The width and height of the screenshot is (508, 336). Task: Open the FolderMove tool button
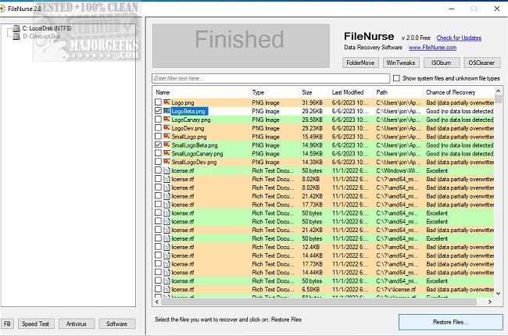pos(360,63)
